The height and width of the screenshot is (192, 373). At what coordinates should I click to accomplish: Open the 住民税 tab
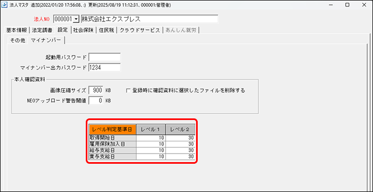click(x=107, y=30)
